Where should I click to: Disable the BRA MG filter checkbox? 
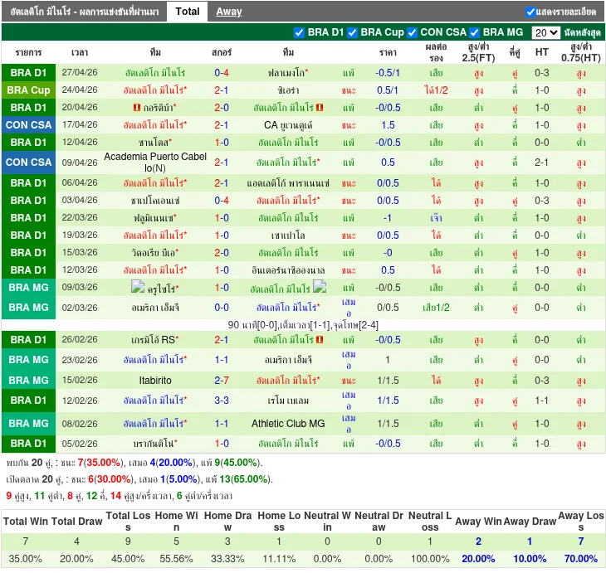click(x=475, y=32)
